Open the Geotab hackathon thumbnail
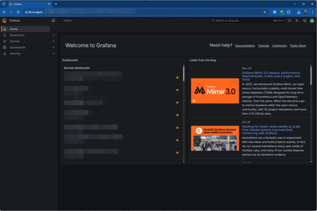 [x=215, y=138]
